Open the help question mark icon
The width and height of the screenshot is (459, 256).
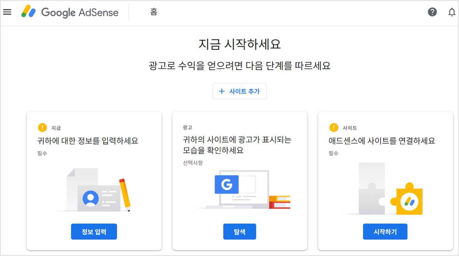click(432, 12)
